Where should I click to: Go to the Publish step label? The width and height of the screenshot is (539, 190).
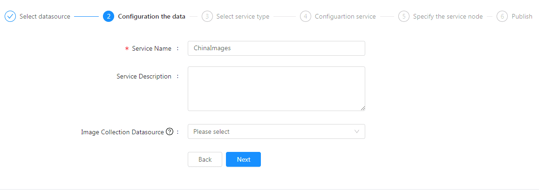[x=522, y=16]
